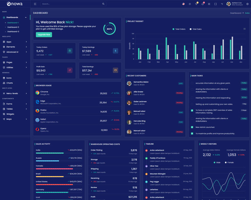Open the shopping cart icon in header
The image size is (251, 200).
point(196,4)
